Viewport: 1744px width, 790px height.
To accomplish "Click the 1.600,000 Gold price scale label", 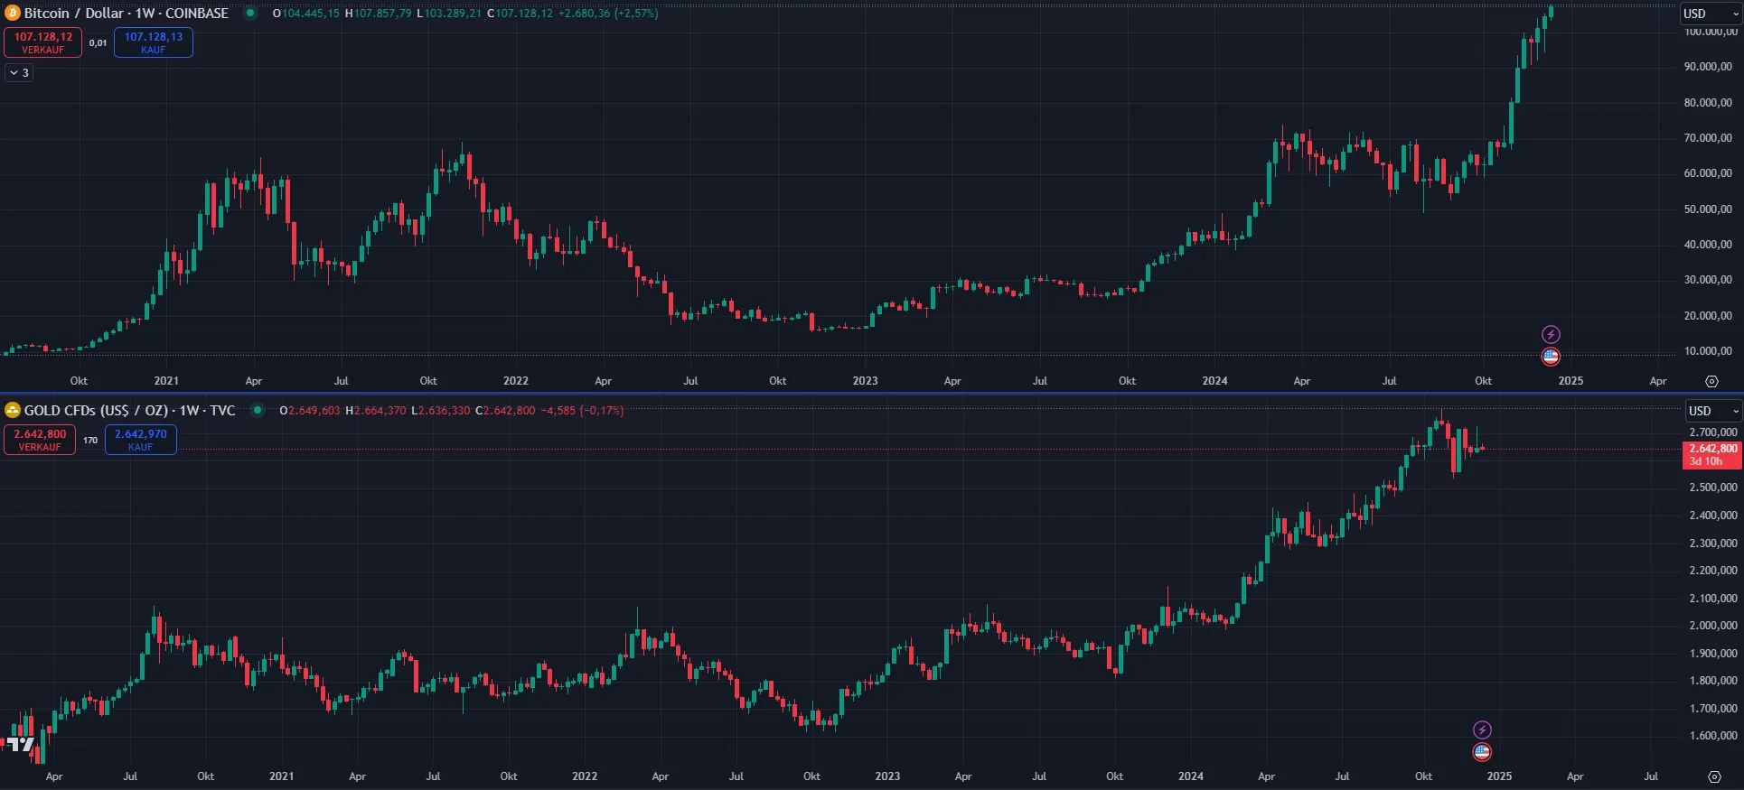I will click(1713, 736).
